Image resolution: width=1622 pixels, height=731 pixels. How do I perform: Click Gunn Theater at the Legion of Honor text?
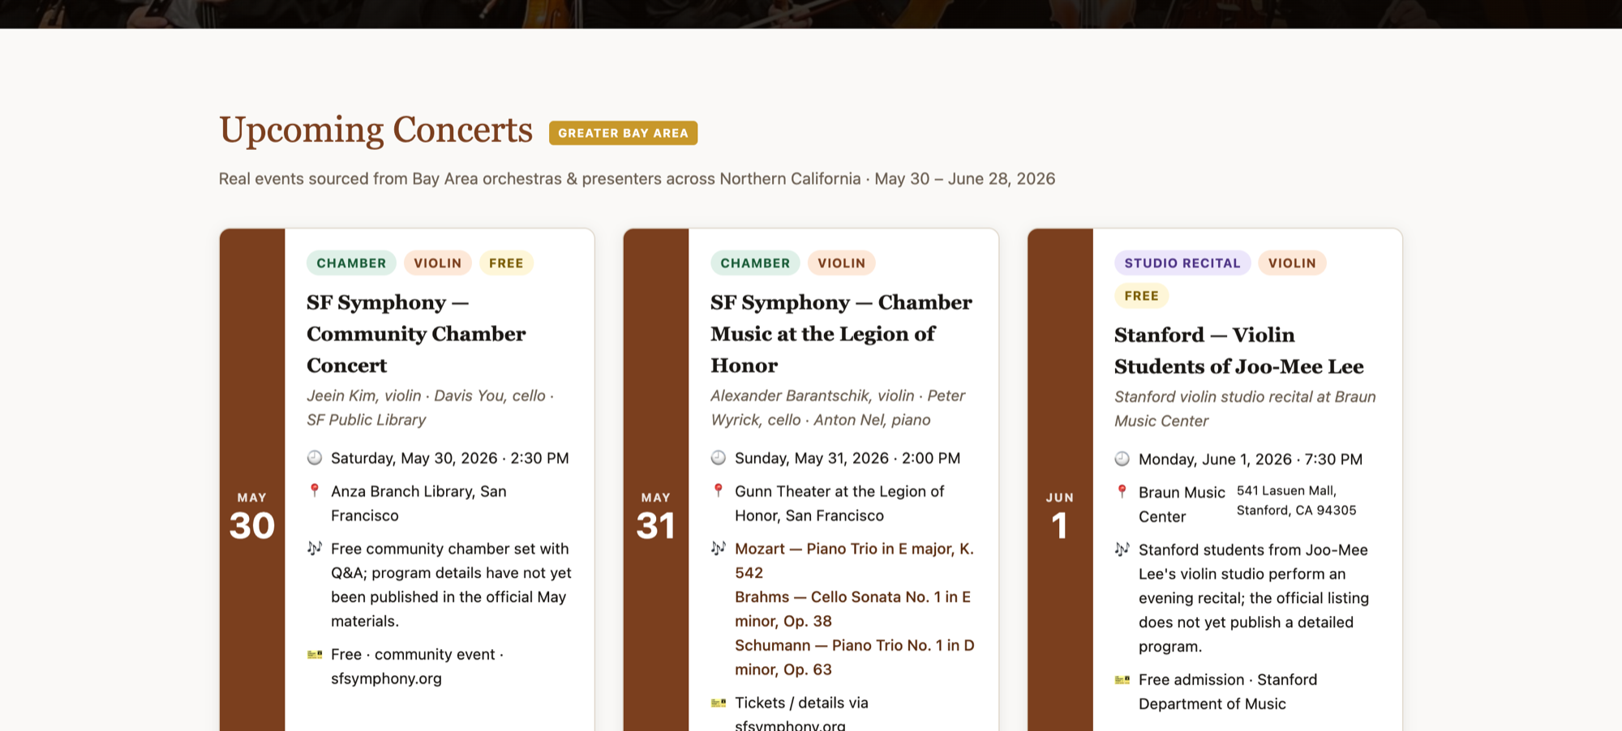coord(839,503)
